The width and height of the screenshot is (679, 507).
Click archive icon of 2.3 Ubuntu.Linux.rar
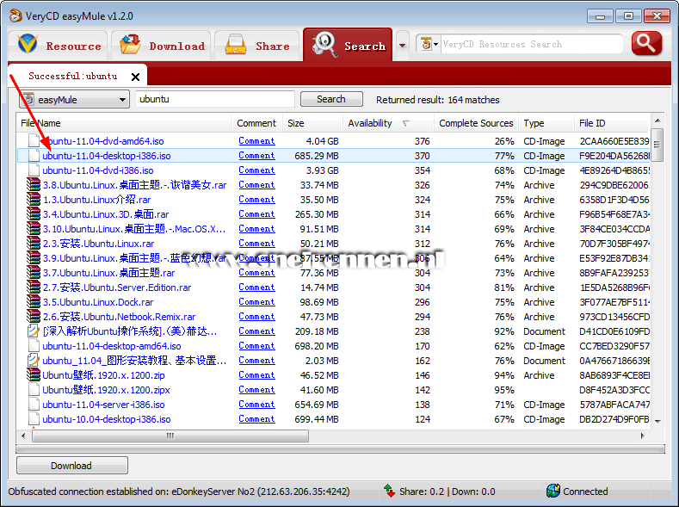click(x=34, y=244)
